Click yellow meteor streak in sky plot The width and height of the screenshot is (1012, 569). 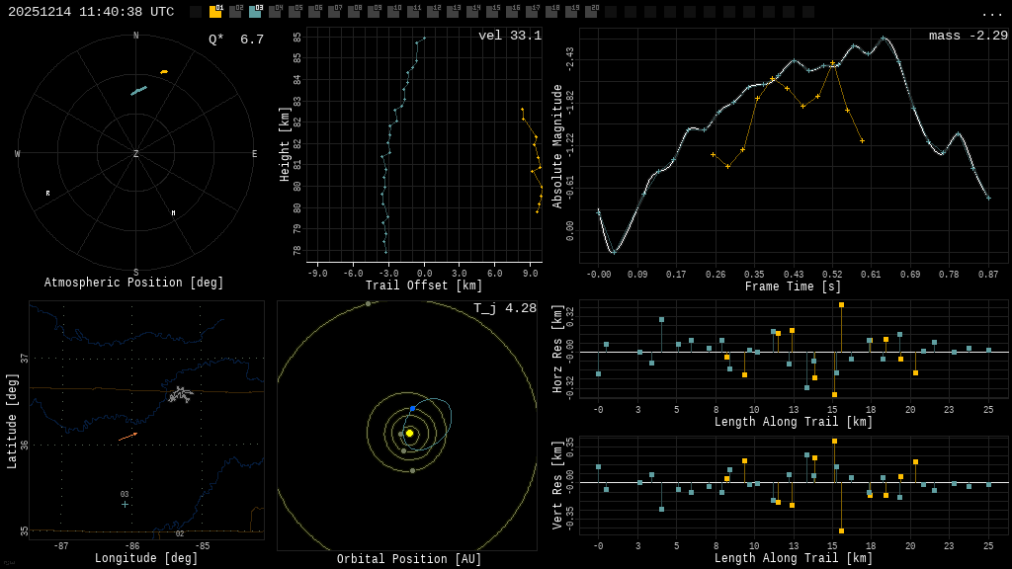[164, 71]
